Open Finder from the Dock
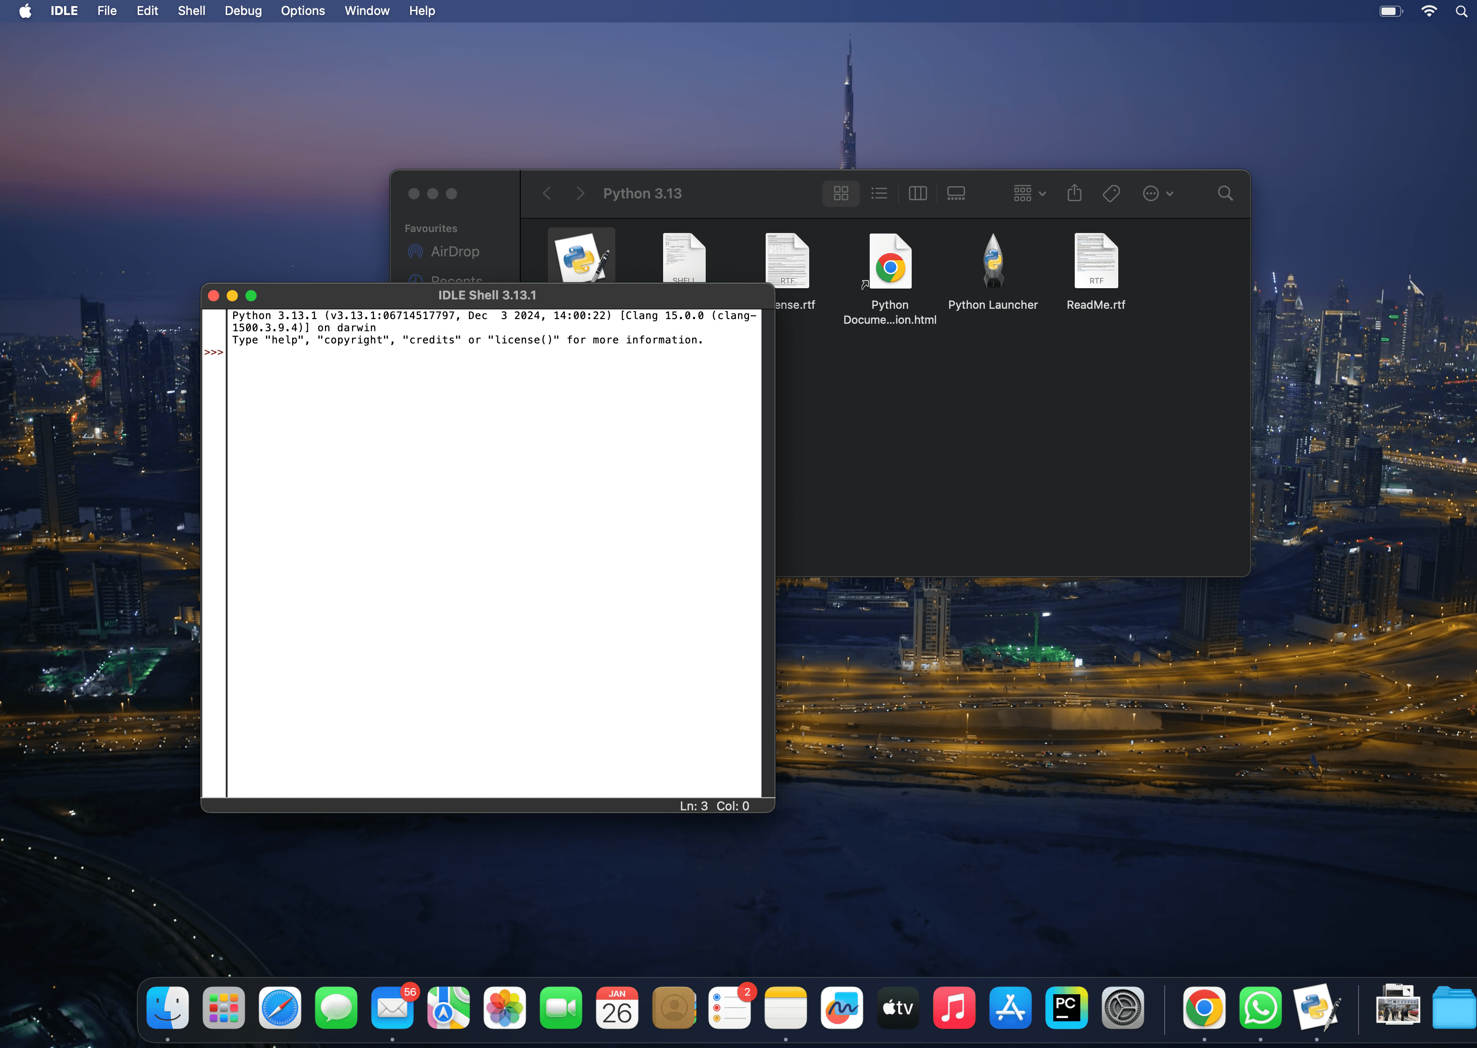The height and width of the screenshot is (1048, 1477). (x=168, y=1007)
